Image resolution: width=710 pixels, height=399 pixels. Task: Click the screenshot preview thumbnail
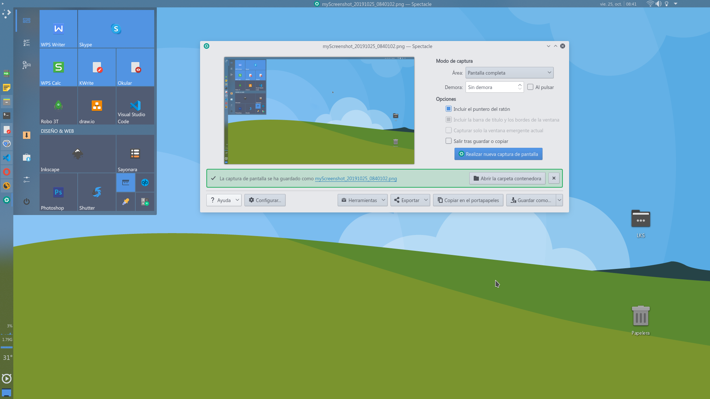319,110
